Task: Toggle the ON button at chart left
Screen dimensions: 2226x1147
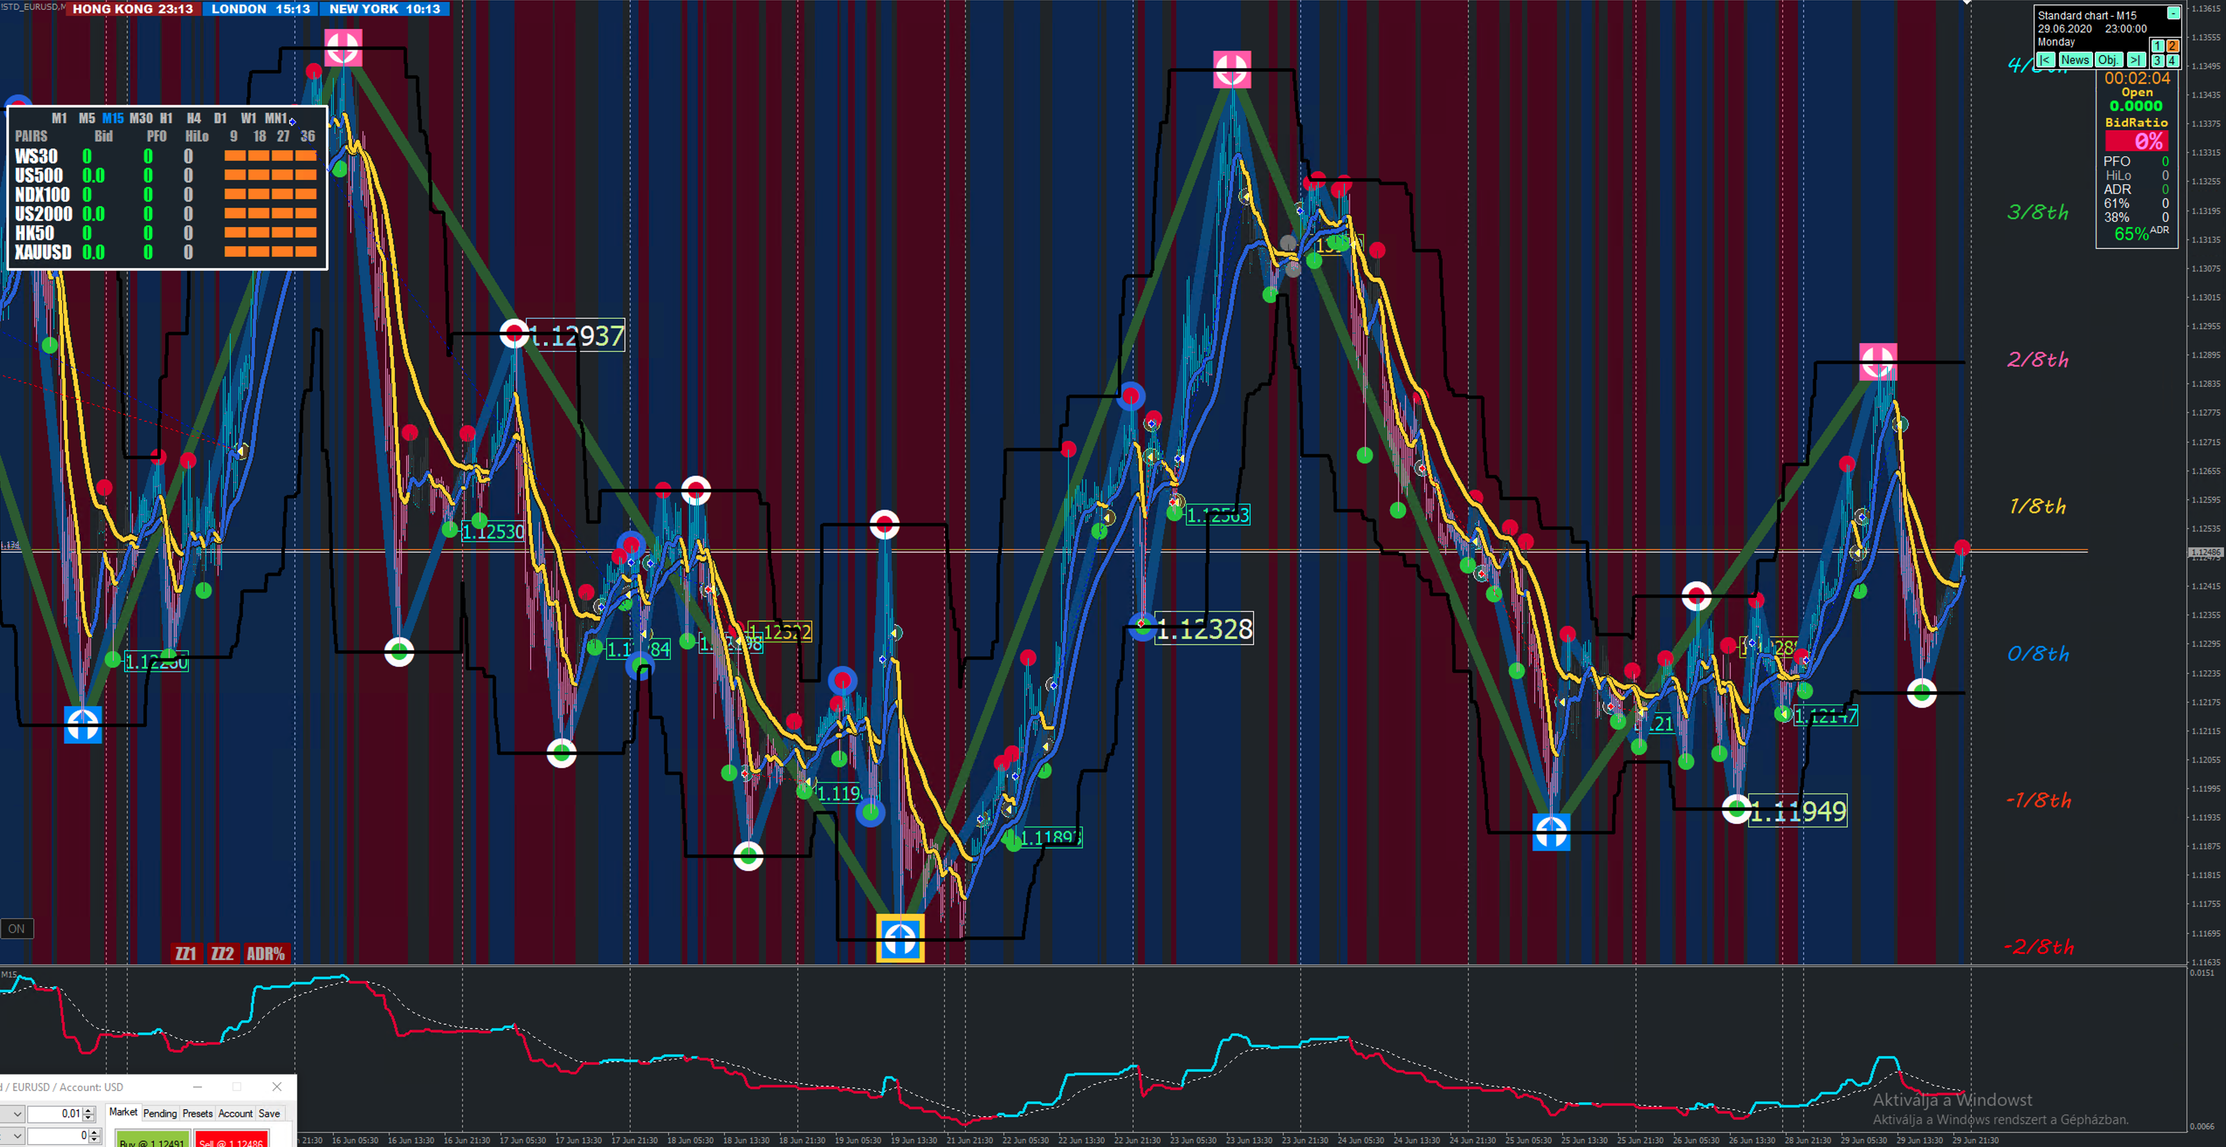Action: click(x=17, y=928)
